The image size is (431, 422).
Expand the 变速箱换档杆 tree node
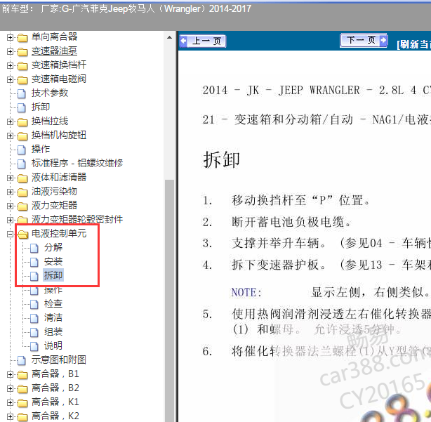[10, 65]
